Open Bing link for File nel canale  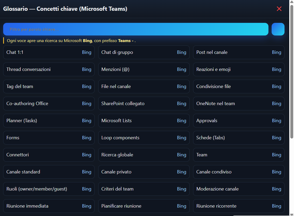[x=182, y=86]
